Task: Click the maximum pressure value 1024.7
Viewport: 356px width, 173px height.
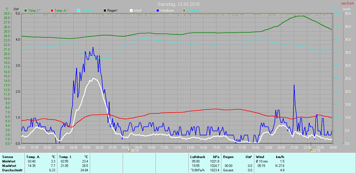Action: (214, 166)
